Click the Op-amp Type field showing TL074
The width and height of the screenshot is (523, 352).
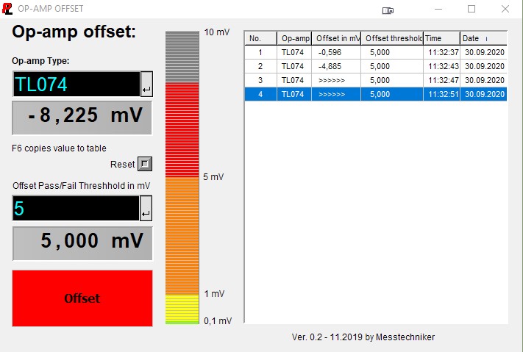click(x=77, y=84)
